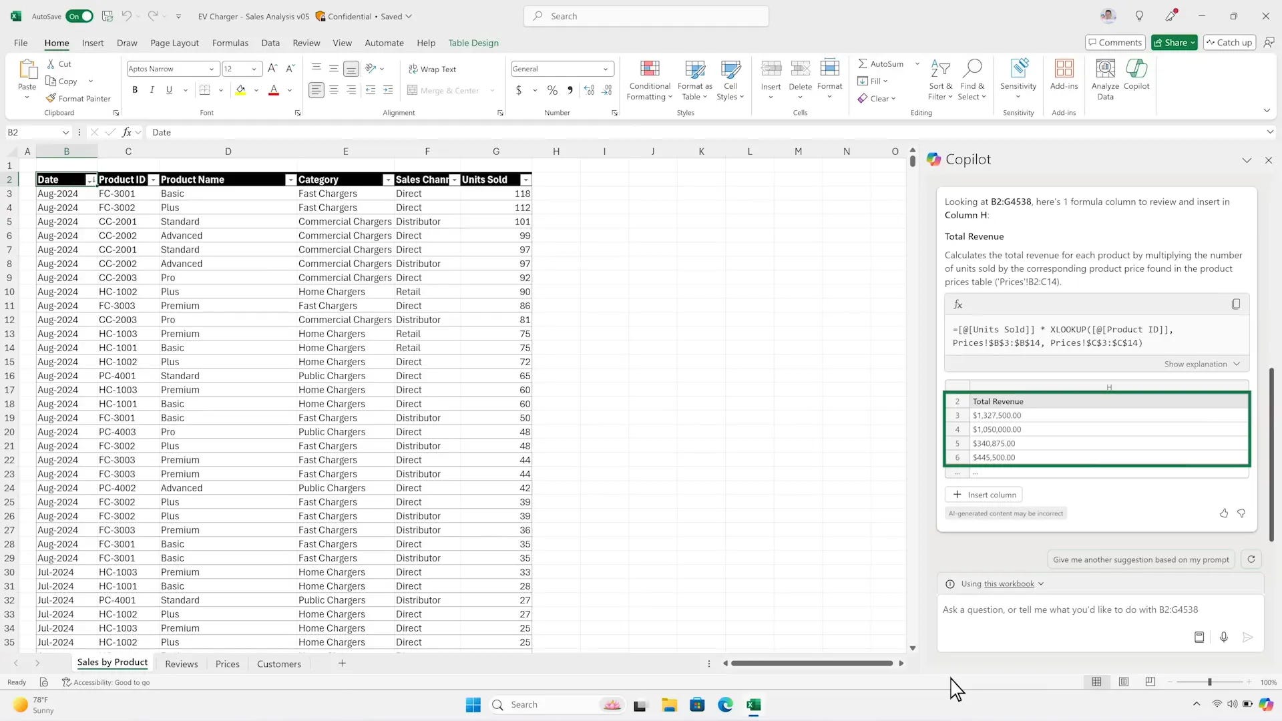
Task: Launch Analyze Data
Action: [x=1104, y=79]
